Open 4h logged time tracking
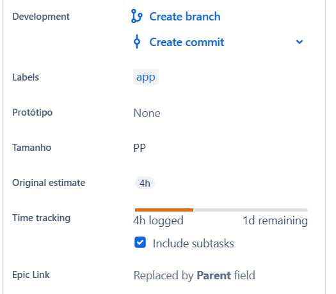Screen dimensions: 336x294 [x=158, y=220]
